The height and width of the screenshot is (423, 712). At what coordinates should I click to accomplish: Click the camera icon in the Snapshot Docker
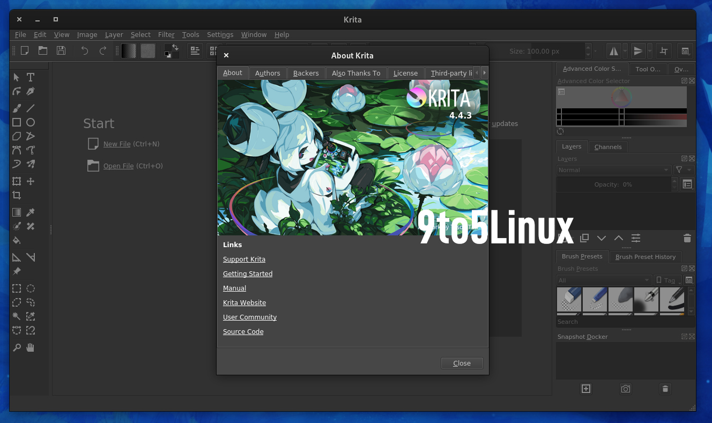pos(625,389)
